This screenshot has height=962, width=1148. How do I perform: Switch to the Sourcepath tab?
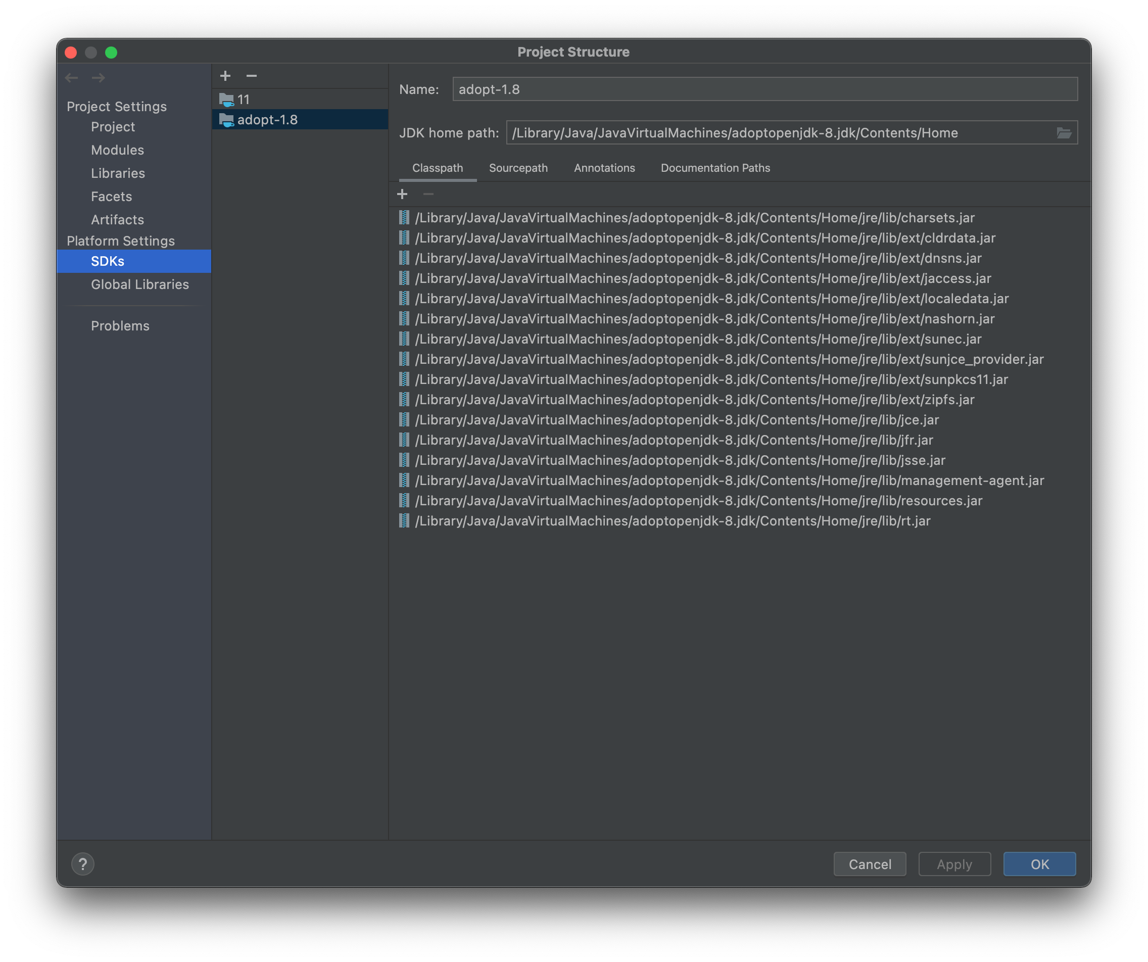click(x=518, y=168)
